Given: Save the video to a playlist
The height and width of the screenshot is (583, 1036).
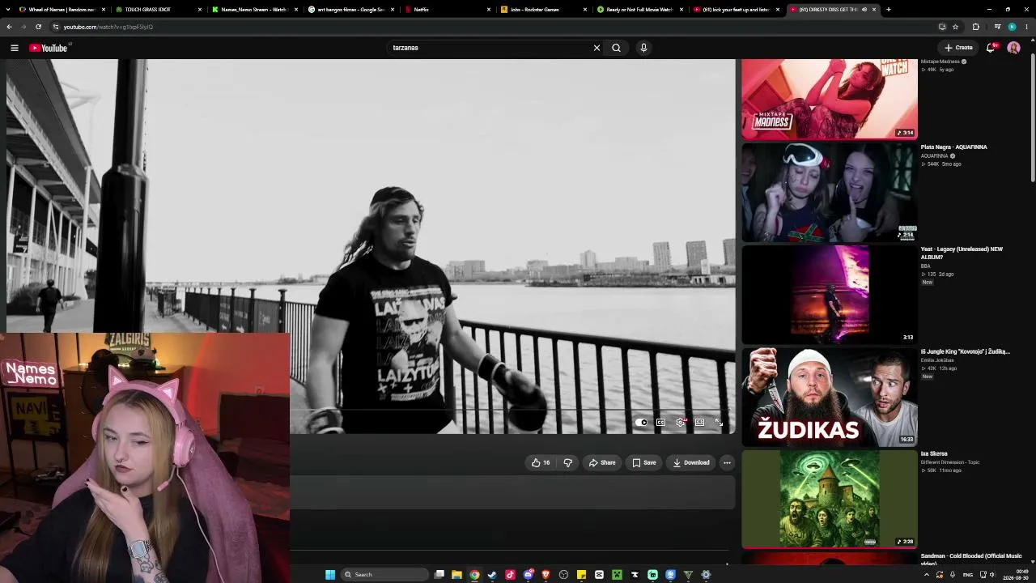Looking at the screenshot, I should [x=643, y=462].
